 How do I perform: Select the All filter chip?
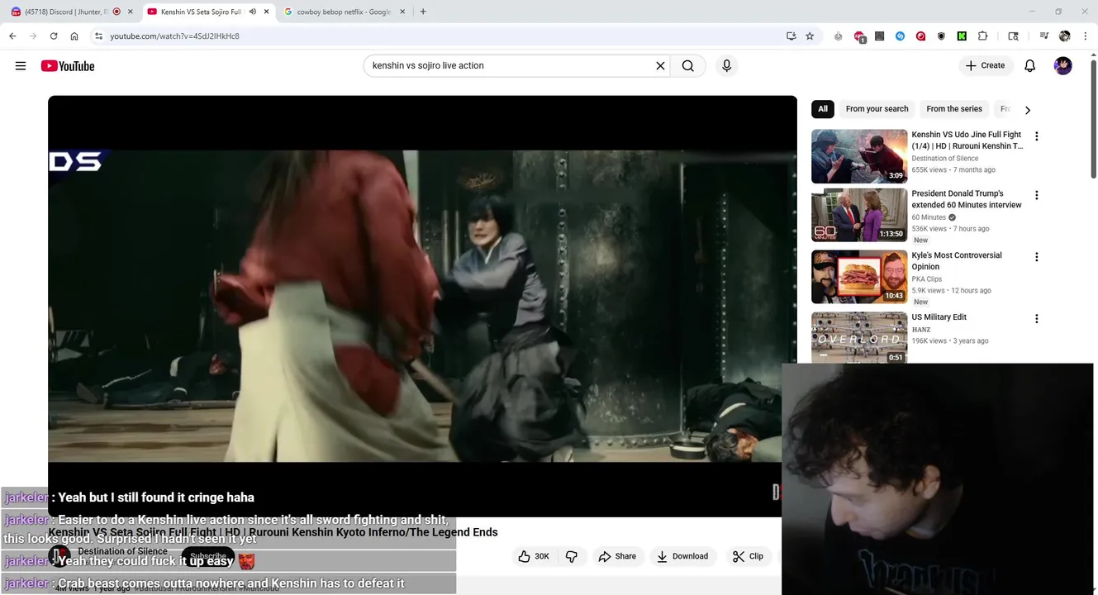coord(823,109)
